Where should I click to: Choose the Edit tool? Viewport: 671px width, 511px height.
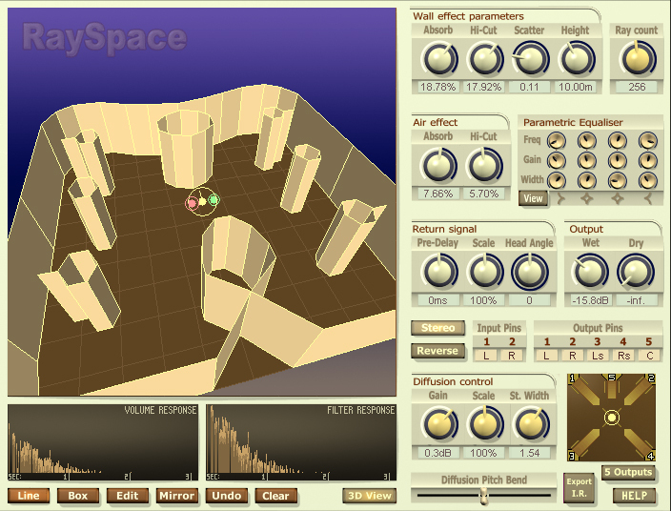128,496
